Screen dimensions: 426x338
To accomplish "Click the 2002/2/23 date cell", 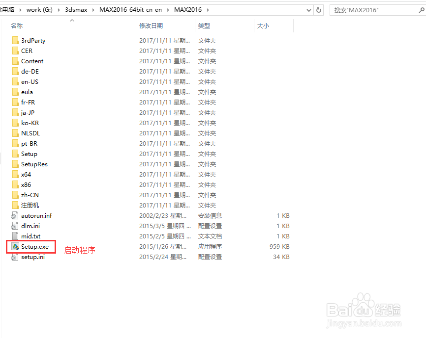I will click(163, 215).
